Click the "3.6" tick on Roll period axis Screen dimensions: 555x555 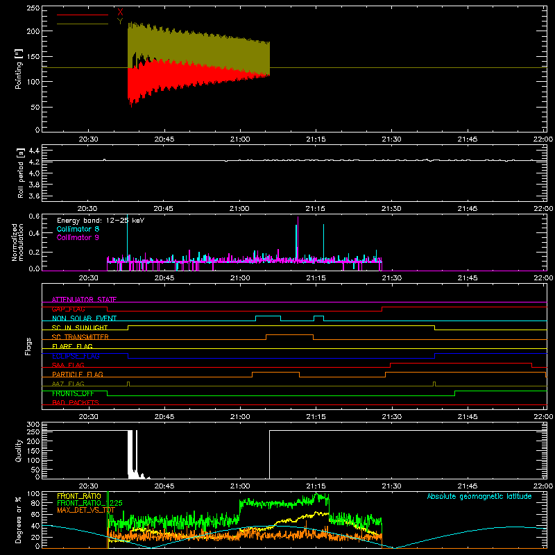coord(34,196)
